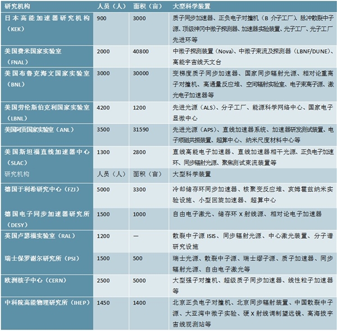Screen dimensions: 337x331
Task: Select the personnel value 4200
Action: coord(103,107)
